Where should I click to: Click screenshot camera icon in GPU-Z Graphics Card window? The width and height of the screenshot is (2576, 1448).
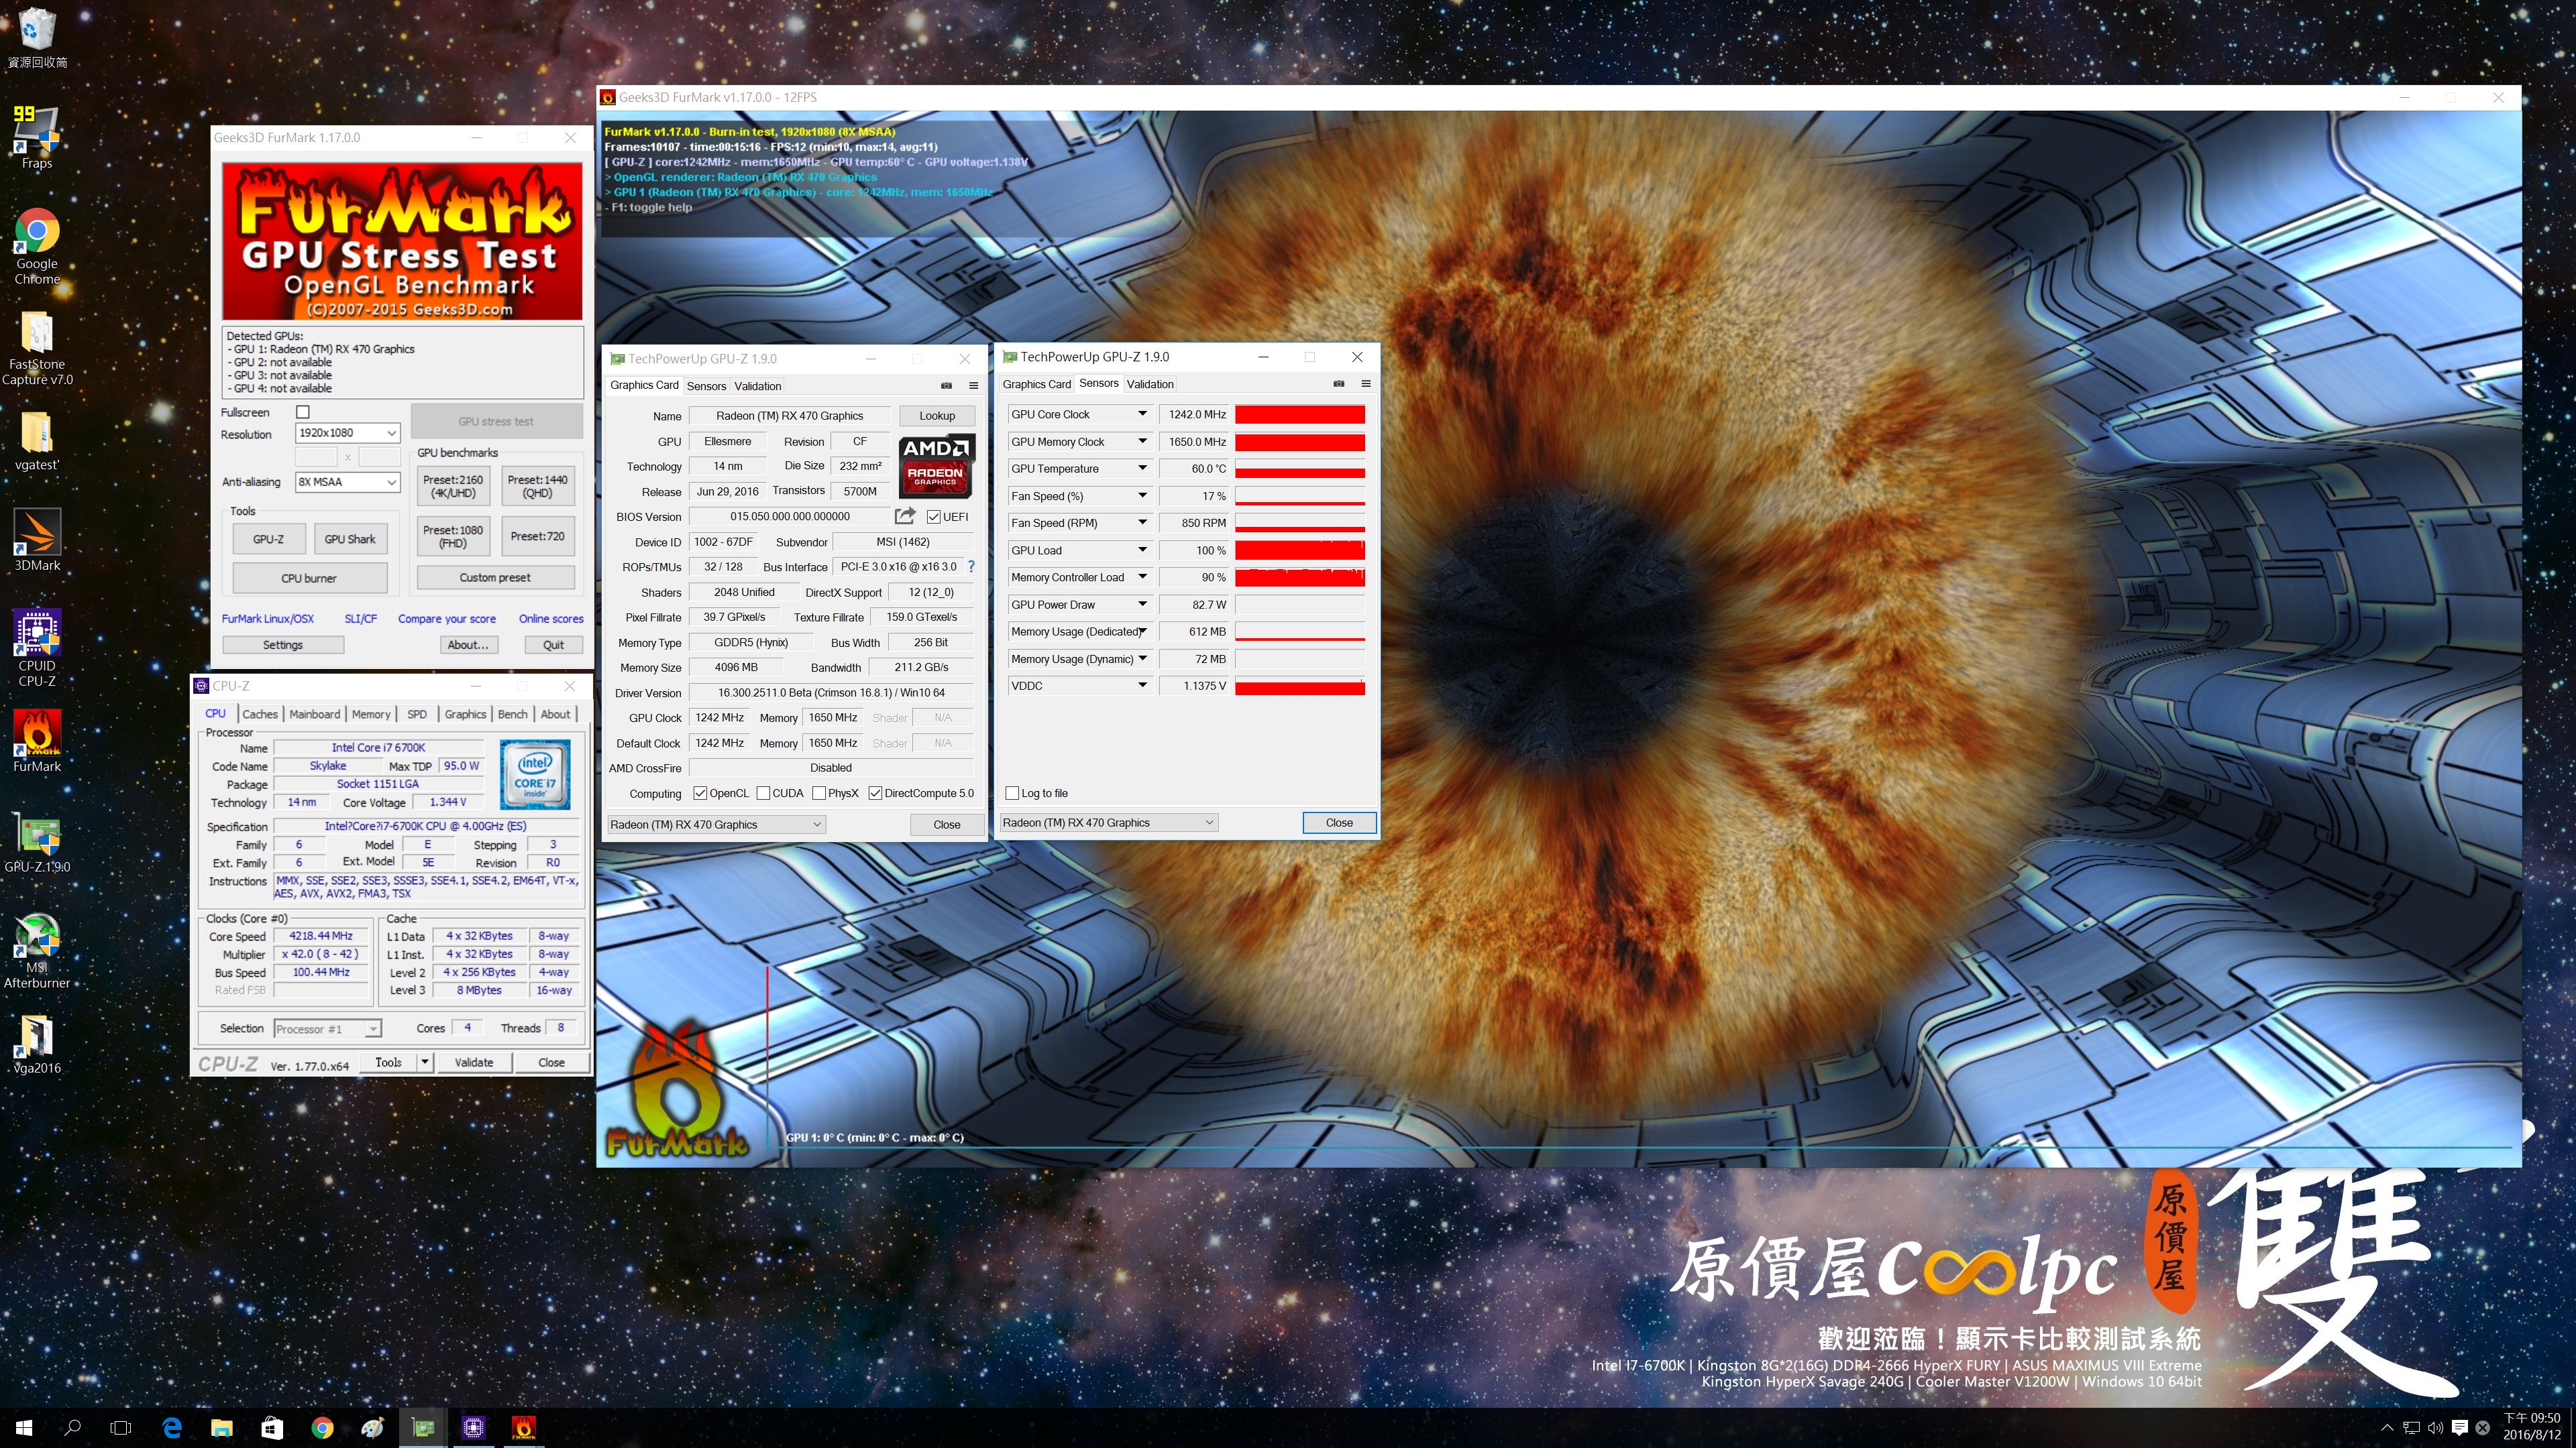(x=946, y=385)
